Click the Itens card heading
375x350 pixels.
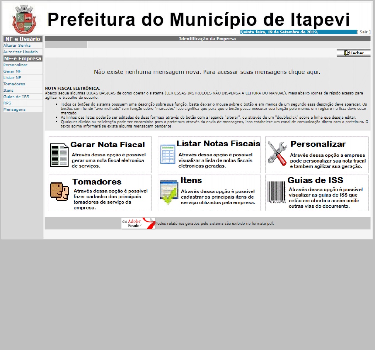(x=191, y=180)
